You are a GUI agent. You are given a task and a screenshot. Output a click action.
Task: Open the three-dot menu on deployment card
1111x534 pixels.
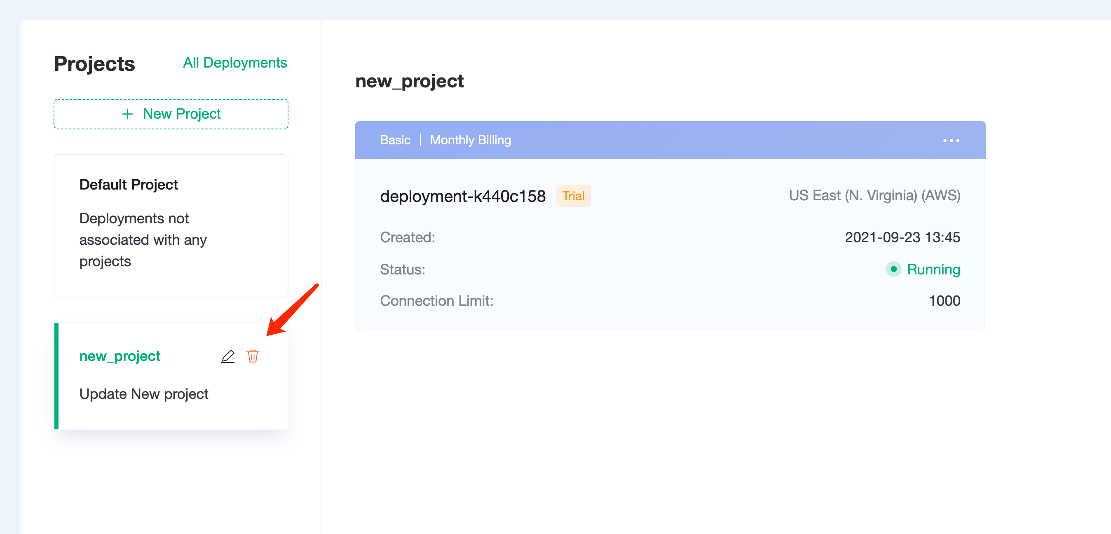(951, 141)
